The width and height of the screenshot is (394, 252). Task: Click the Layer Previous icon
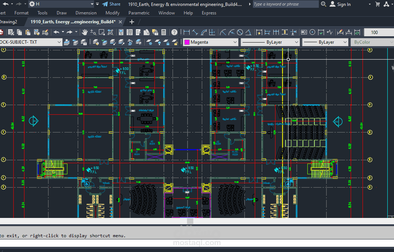[75, 42]
